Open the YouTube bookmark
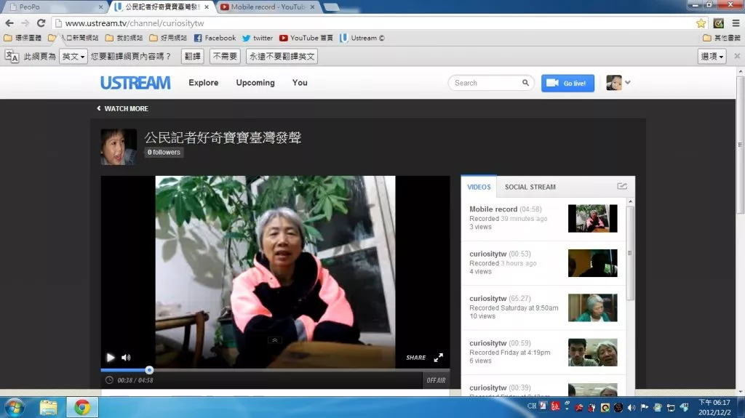Screen dimensions: 745x418 coord(306,38)
